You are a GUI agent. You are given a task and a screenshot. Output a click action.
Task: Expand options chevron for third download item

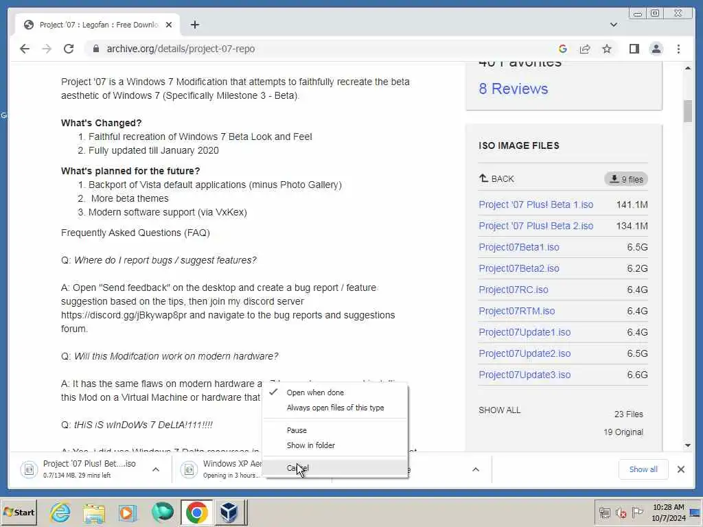tap(476, 469)
